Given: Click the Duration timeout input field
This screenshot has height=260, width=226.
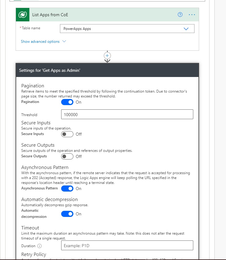Looking at the screenshot, I should (127, 245).
